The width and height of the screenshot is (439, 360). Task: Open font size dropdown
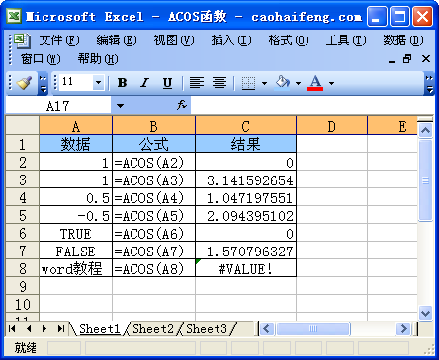[x=98, y=82]
